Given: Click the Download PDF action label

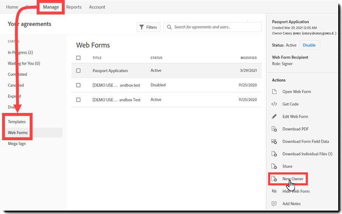Looking at the screenshot, I should click(295, 129).
